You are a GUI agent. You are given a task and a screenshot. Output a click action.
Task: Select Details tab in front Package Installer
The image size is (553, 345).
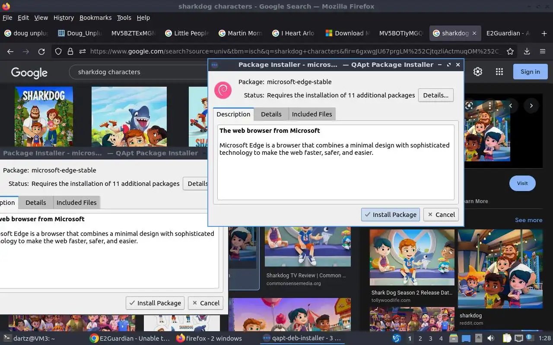pos(271,114)
